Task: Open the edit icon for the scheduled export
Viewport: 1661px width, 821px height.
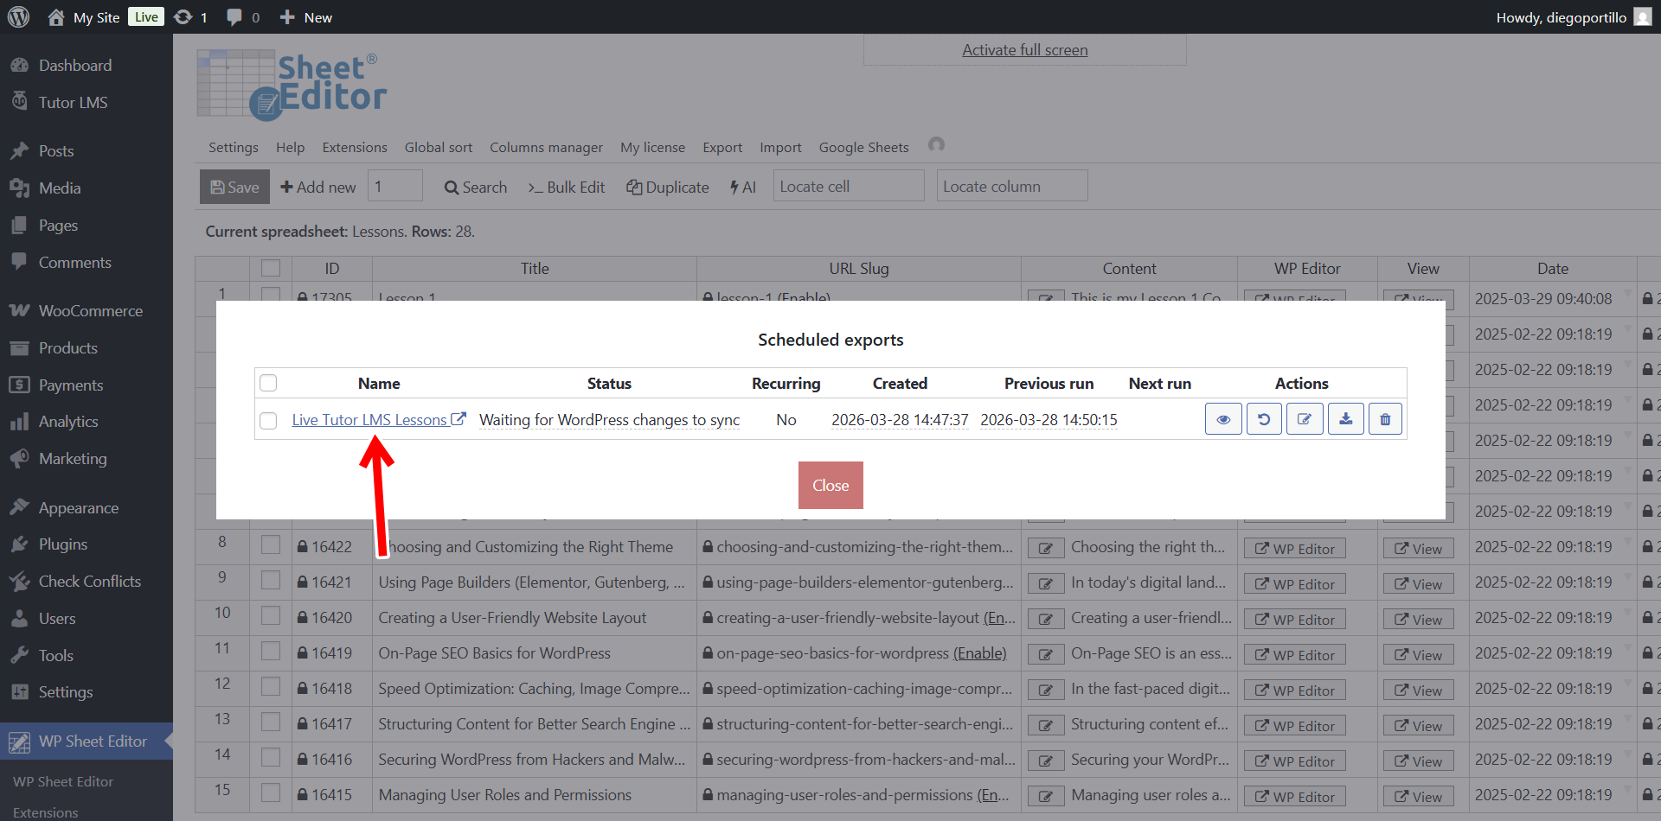Action: pos(1305,418)
